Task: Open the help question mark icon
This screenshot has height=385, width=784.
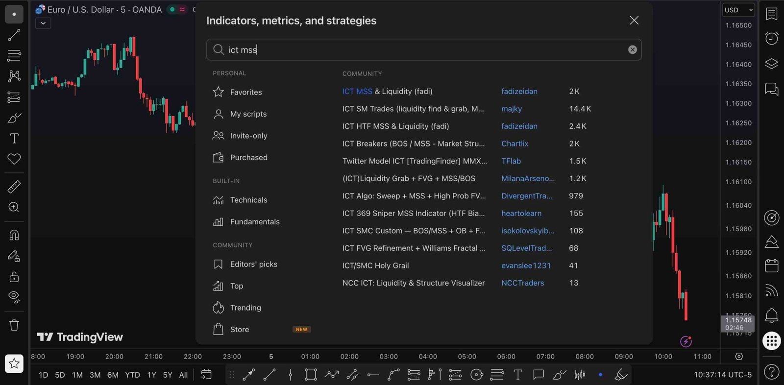Action: (772, 372)
